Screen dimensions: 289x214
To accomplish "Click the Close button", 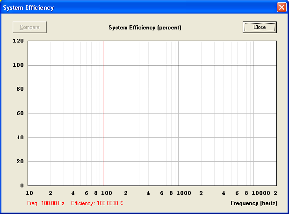I will click(x=260, y=27).
